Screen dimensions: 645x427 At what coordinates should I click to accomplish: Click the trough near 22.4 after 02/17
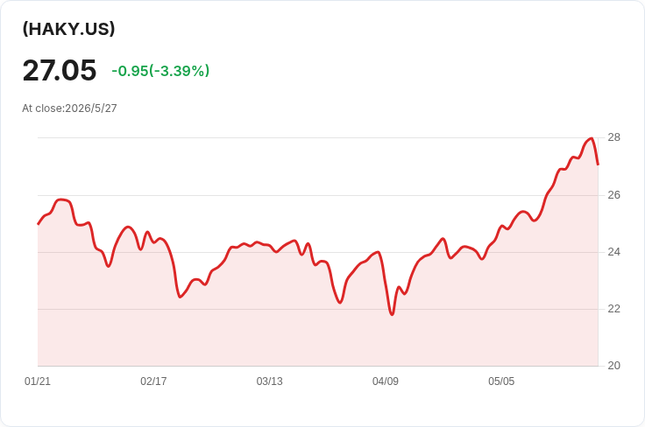coord(180,297)
